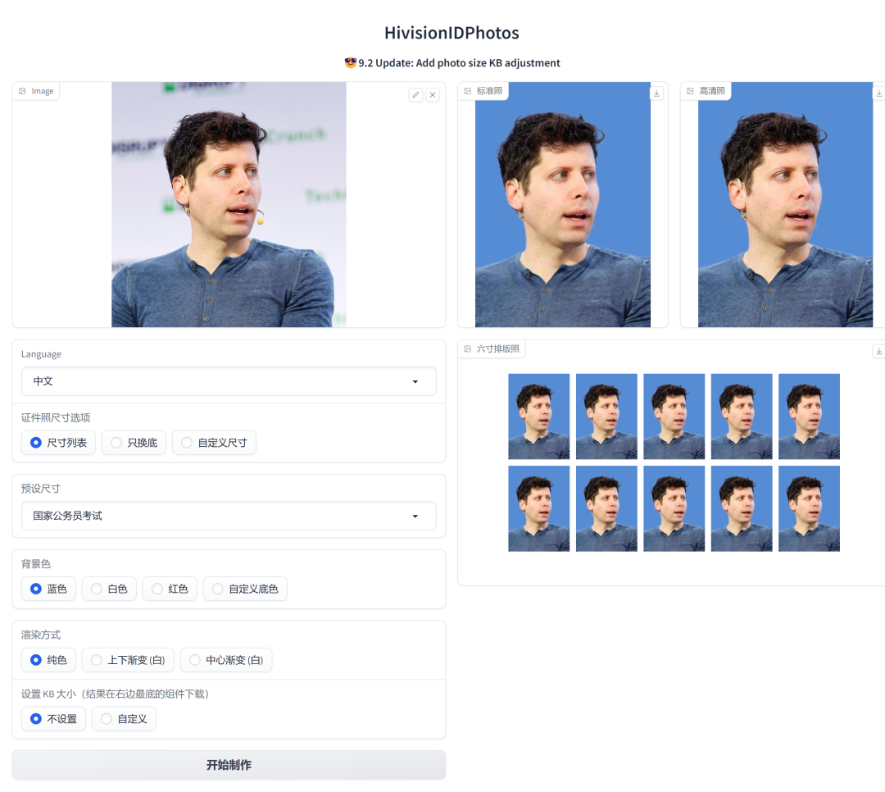This screenshot has width=885, height=792.
Task: Enable 自定义 custom KB size setting
Action: (124, 719)
